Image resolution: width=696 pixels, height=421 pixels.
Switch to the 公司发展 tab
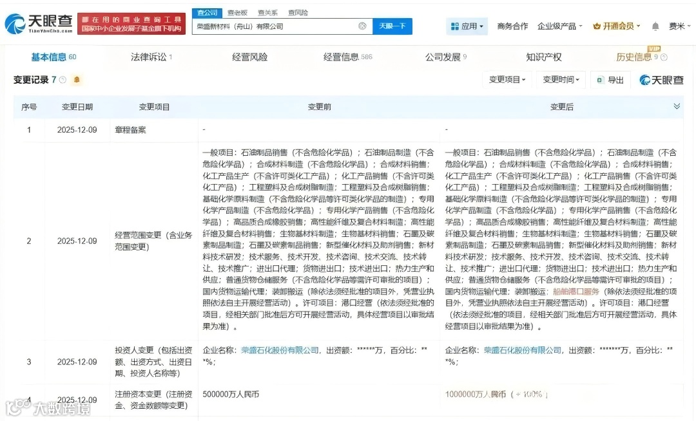point(446,57)
